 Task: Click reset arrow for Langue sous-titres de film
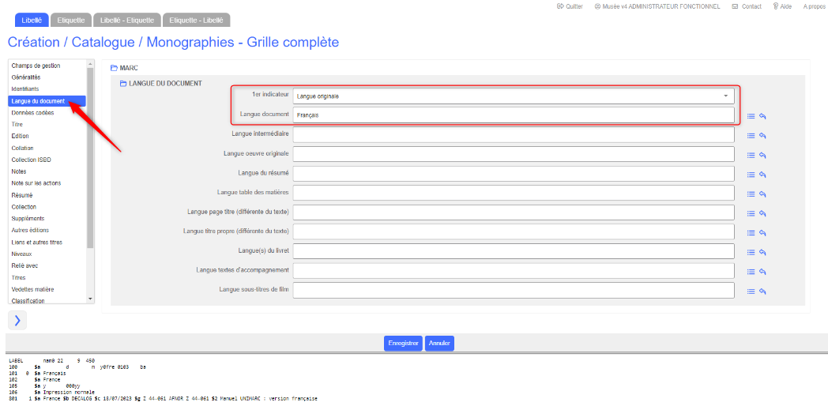click(763, 291)
